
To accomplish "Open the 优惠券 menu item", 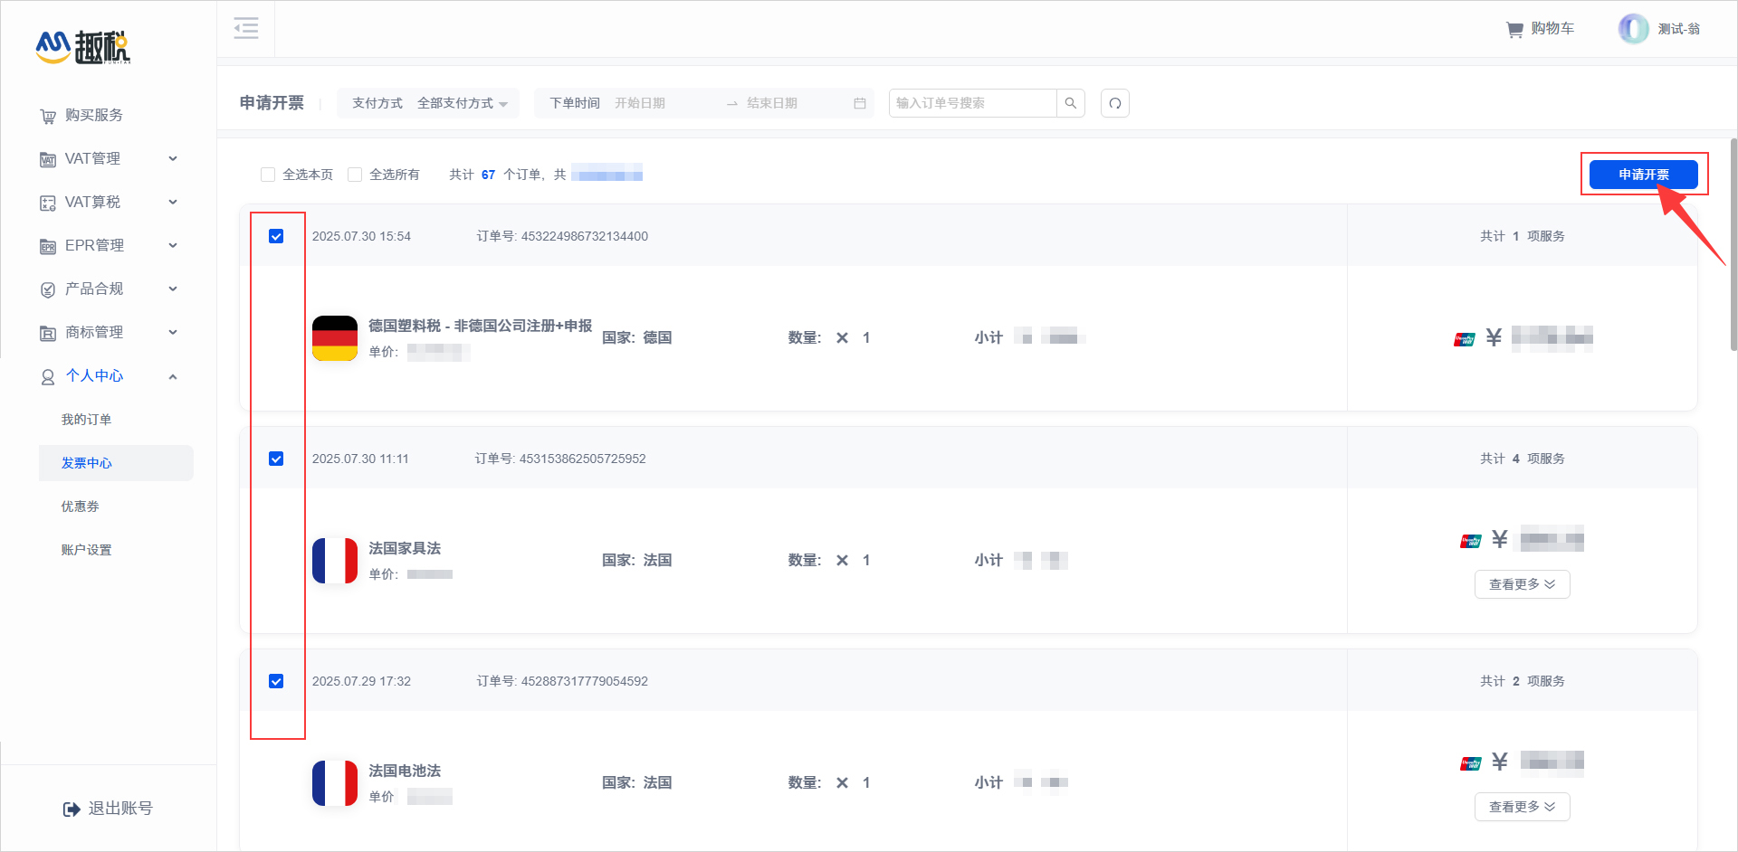I will coord(80,506).
